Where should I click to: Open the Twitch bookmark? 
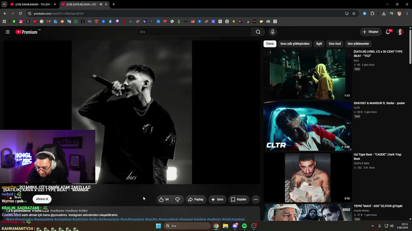(x=117, y=21)
